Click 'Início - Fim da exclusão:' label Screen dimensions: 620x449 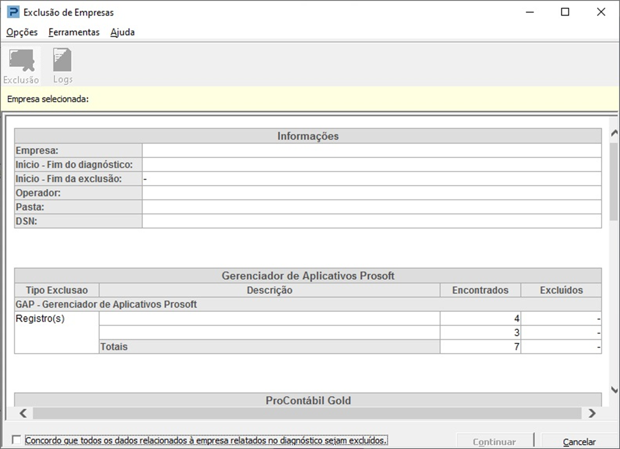pyautogui.click(x=78, y=178)
